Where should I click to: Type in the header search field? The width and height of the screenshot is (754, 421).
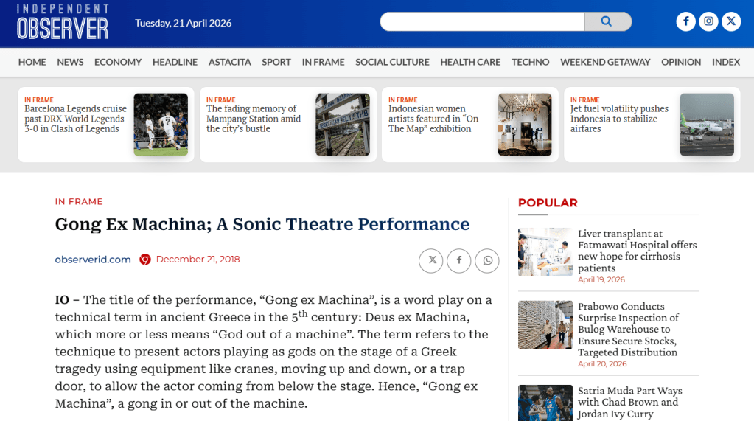pyautogui.click(x=483, y=22)
